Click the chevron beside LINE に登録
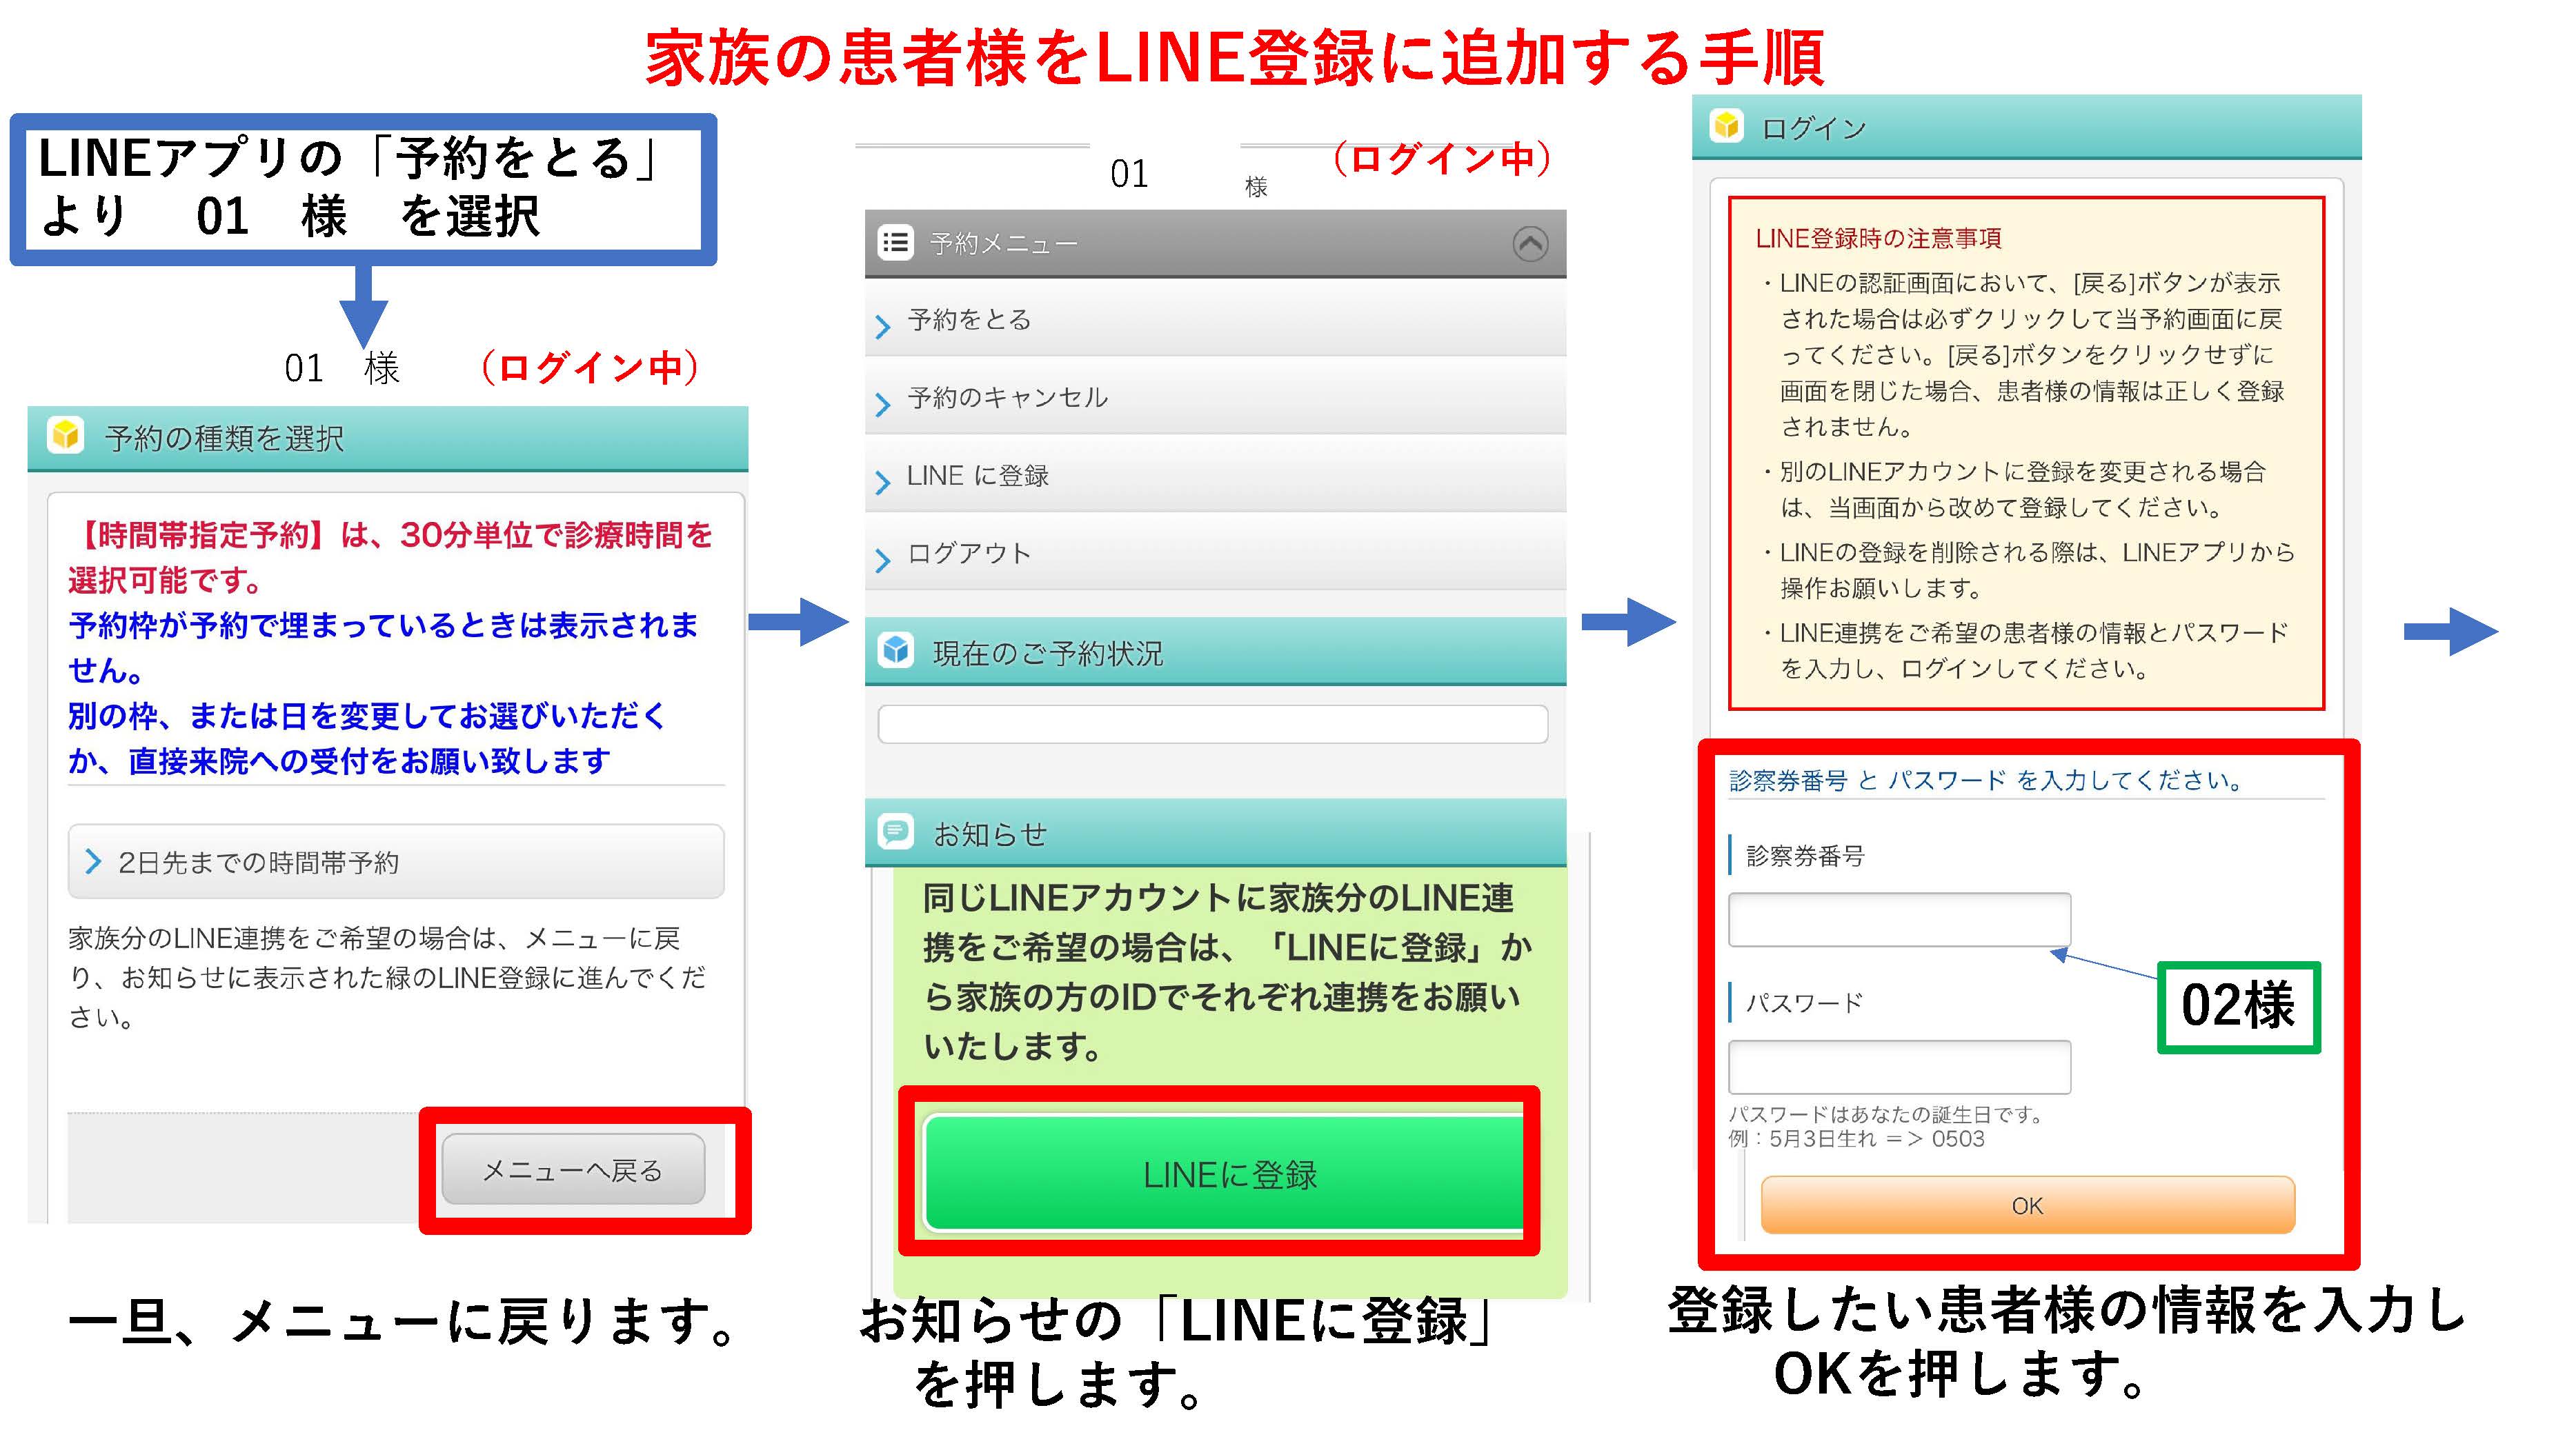Image resolution: width=2576 pixels, height=1448 pixels. pos(882,482)
